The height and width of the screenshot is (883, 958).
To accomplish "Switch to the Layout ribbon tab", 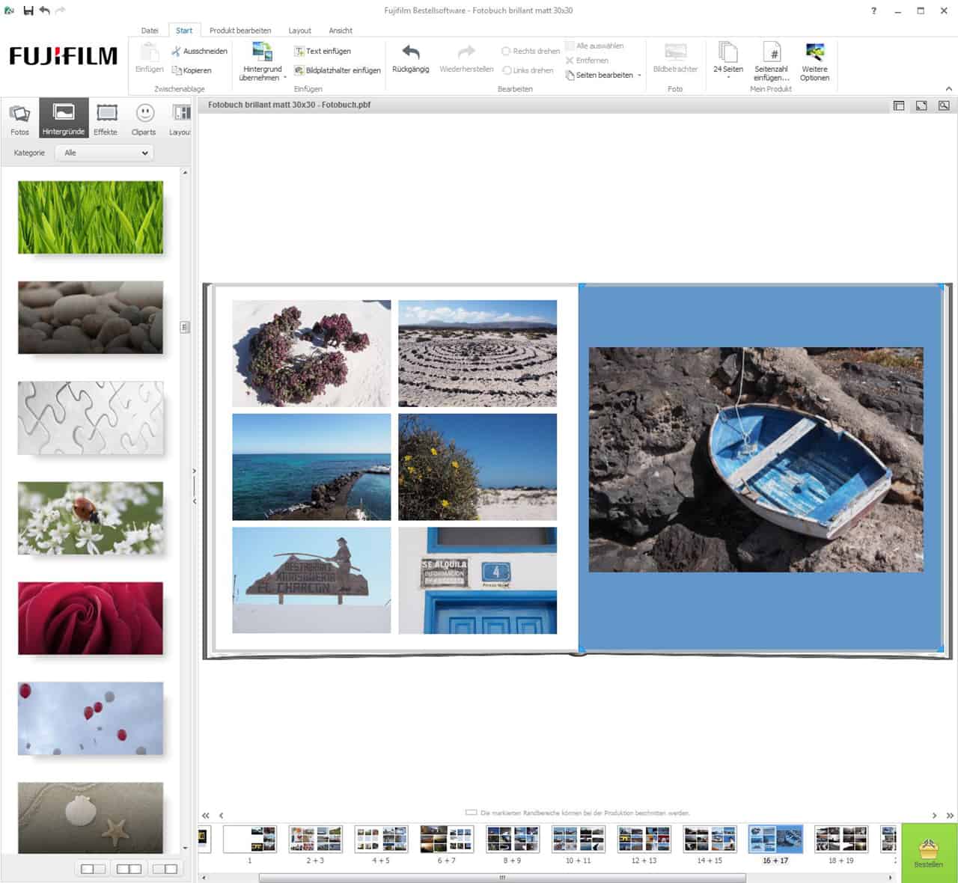I will point(299,31).
